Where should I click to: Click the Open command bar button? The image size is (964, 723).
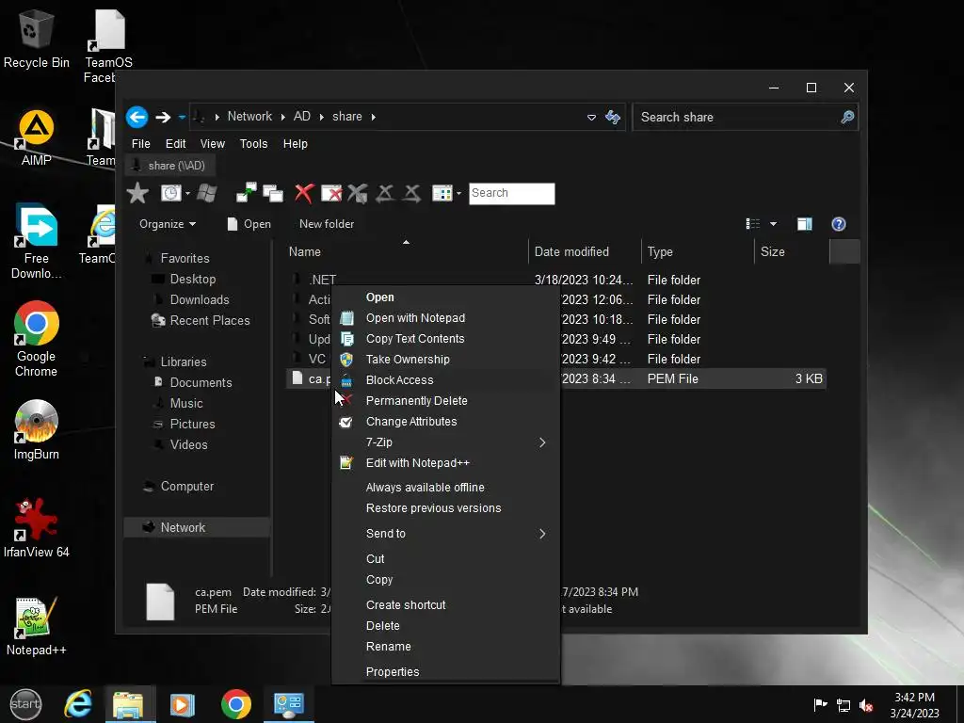[x=249, y=224]
